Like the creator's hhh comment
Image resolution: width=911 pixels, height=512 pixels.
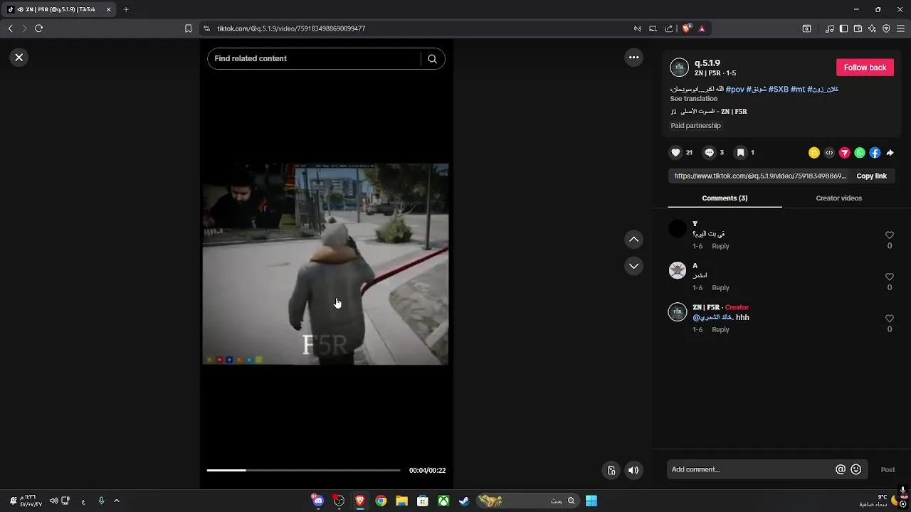tap(890, 319)
